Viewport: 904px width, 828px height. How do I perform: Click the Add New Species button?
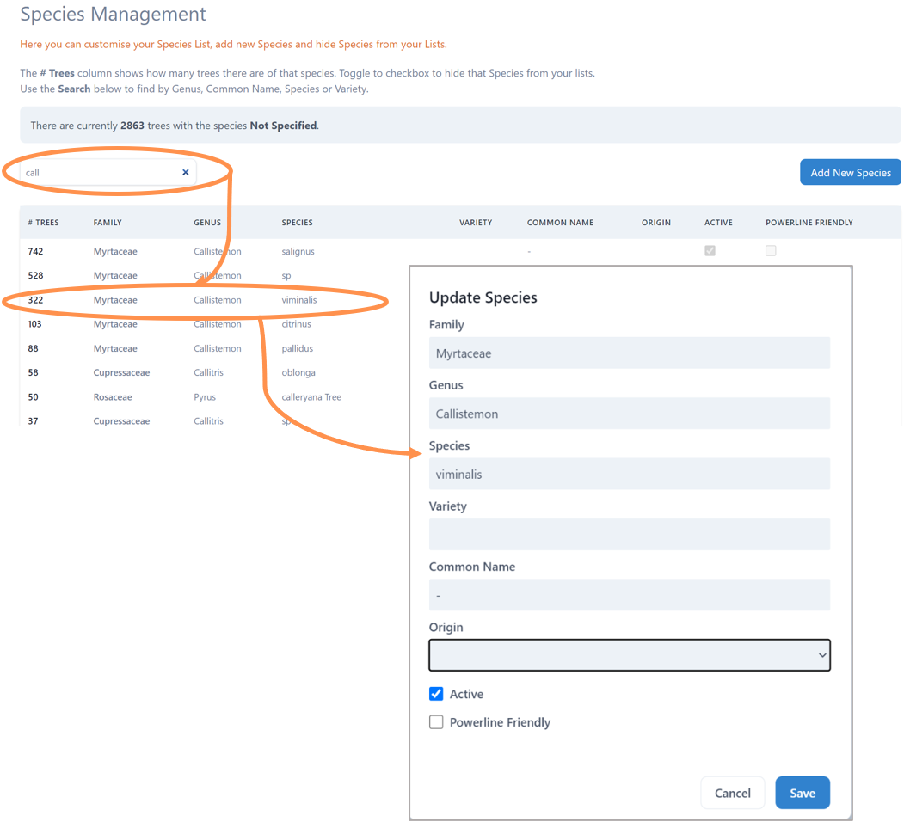pyautogui.click(x=850, y=172)
